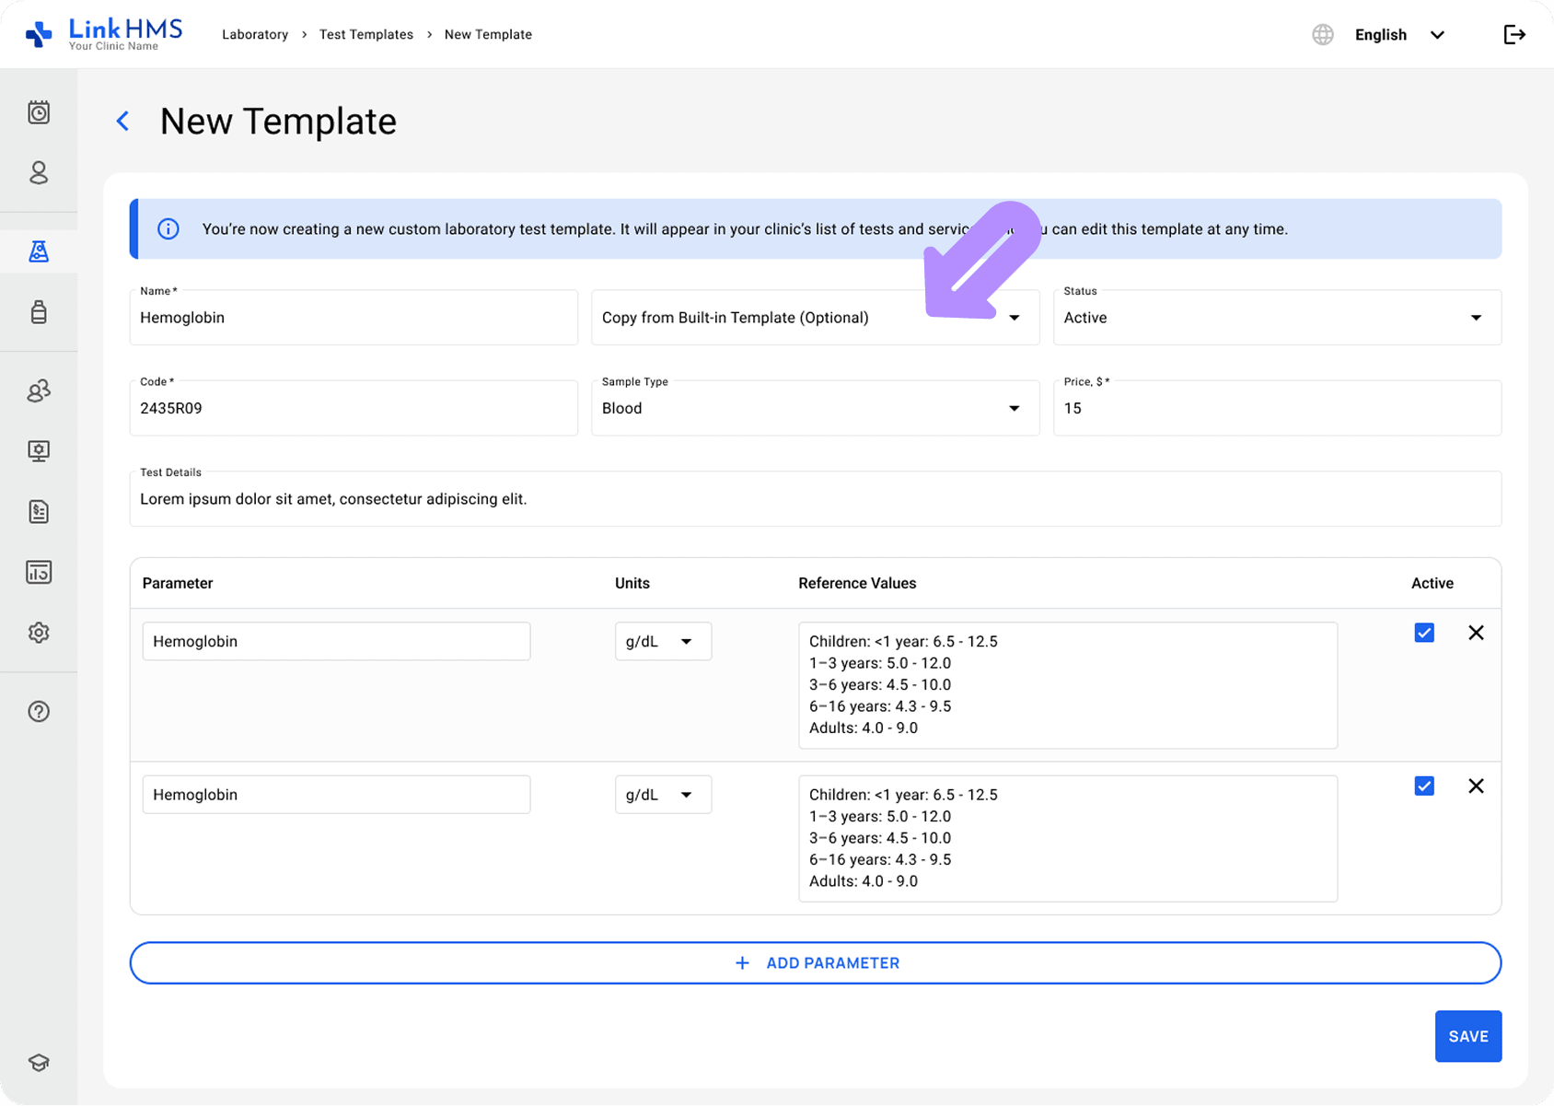Expand the Sample Type dropdown showing Blood
This screenshot has width=1554, height=1106.
[x=1015, y=408]
